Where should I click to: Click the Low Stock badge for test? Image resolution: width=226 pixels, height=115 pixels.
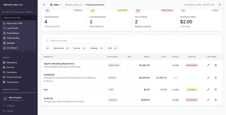pos(192,89)
